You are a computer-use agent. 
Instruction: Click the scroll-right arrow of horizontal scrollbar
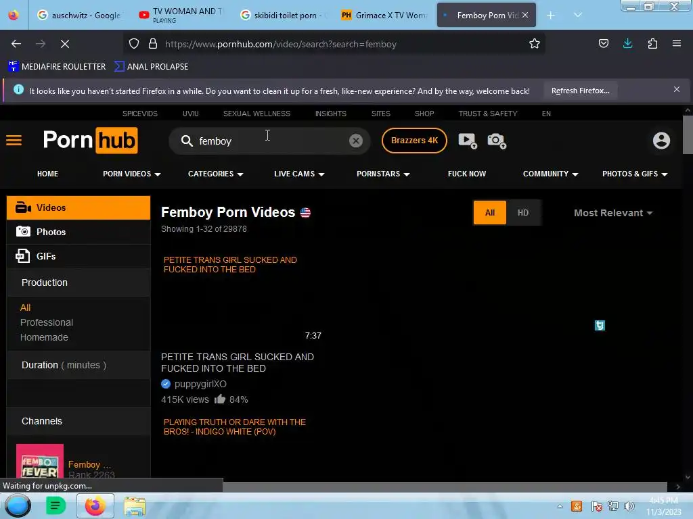click(678, 487)
